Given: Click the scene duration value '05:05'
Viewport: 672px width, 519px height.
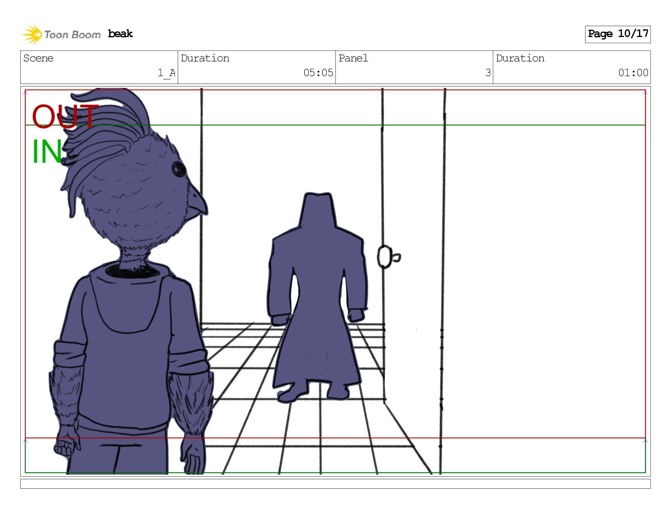Looking at the screenshot, I should [318, 73].
